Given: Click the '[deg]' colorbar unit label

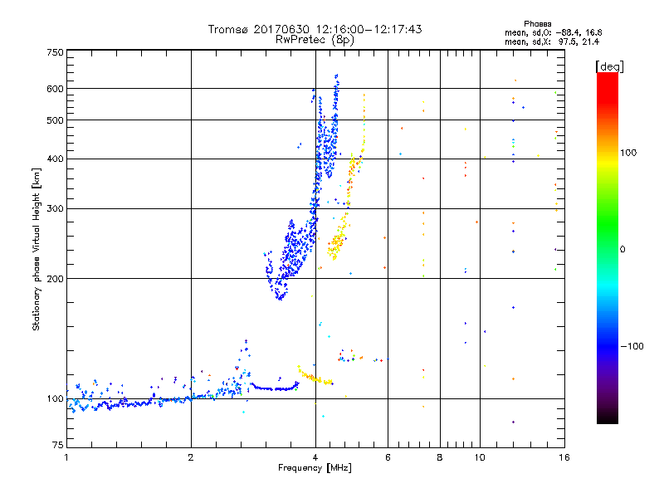Looking at the screenshot, I should (609, 66).
